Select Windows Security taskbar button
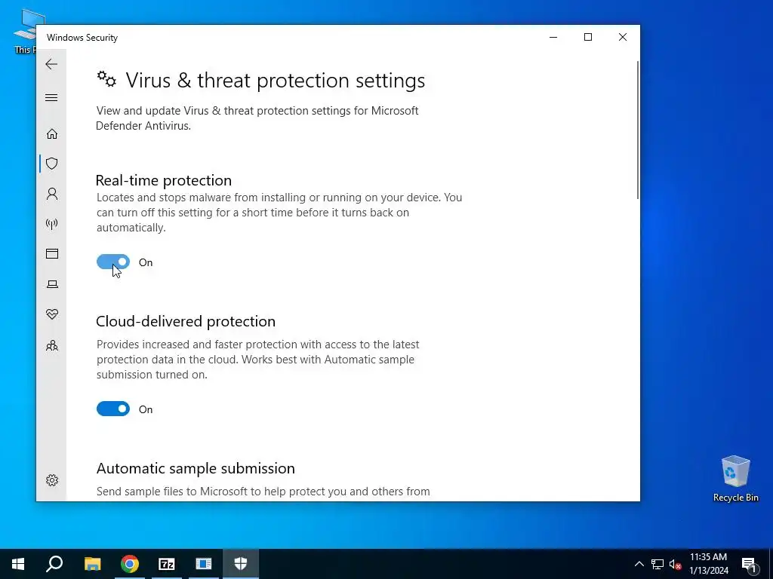The image size is (773, 579). (241, 564)
